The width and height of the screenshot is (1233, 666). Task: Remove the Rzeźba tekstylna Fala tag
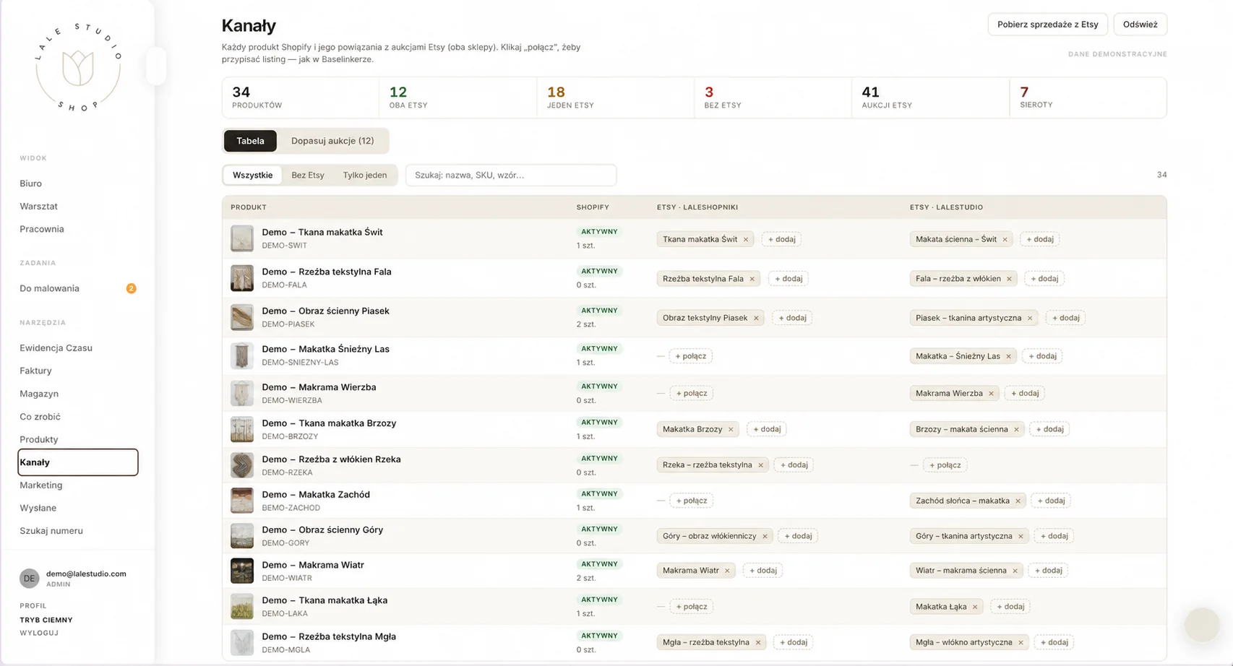[x=752, y=279]
